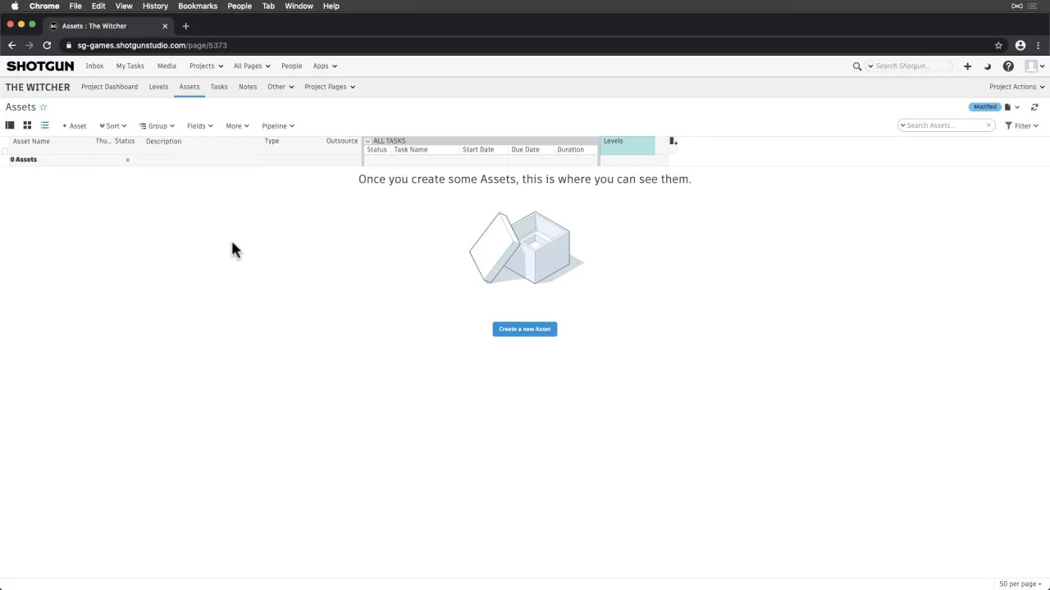Go to My Tasks
Viewport: 1050px width, 590px height.
click(130, 66)
